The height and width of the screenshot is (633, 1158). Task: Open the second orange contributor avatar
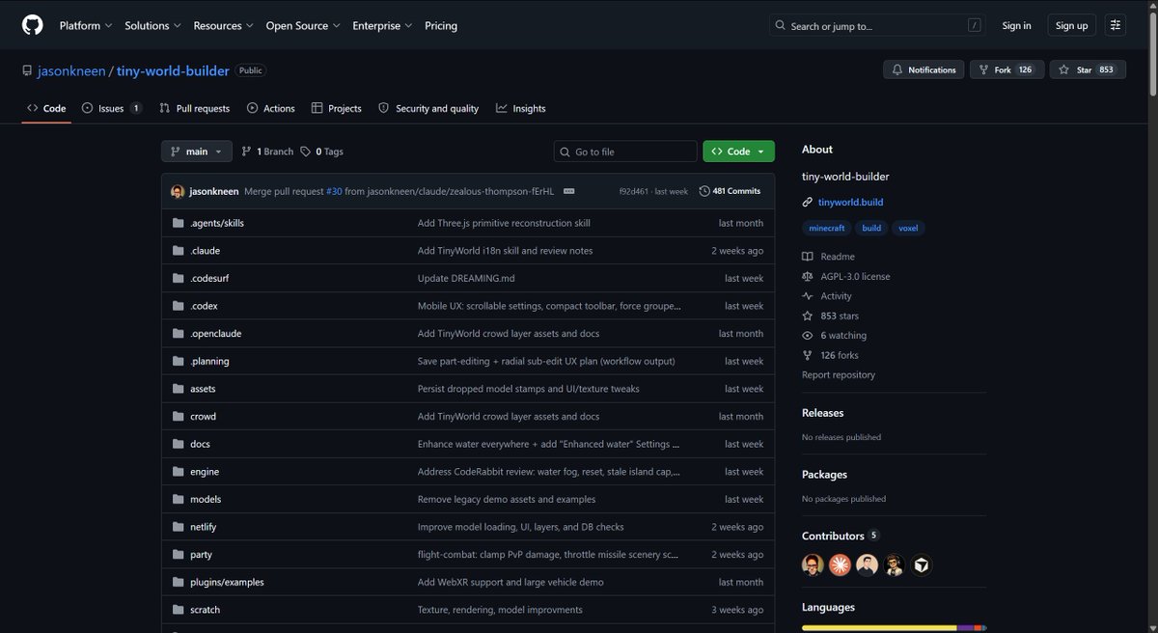click(x=840, y=565)
